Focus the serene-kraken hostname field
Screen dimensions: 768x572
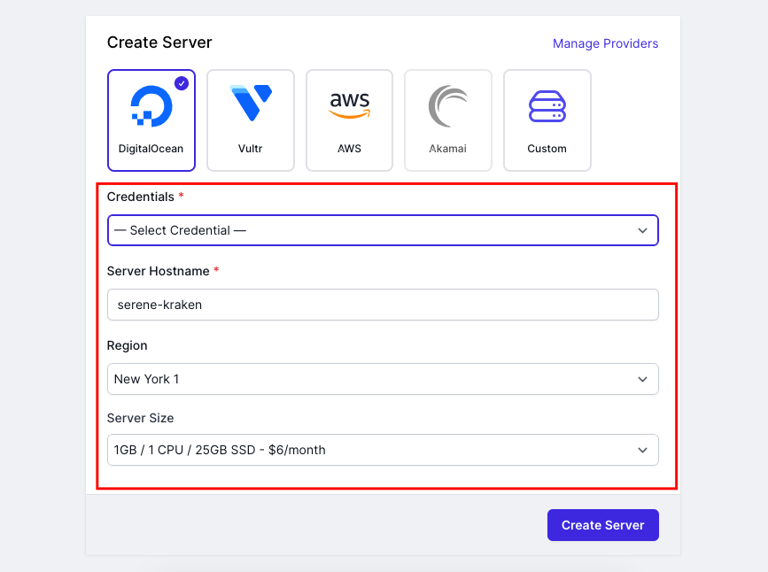pos(383,305)
